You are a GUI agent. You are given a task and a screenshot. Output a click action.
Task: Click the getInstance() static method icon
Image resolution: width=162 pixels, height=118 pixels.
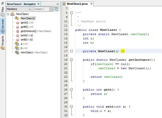18,31
